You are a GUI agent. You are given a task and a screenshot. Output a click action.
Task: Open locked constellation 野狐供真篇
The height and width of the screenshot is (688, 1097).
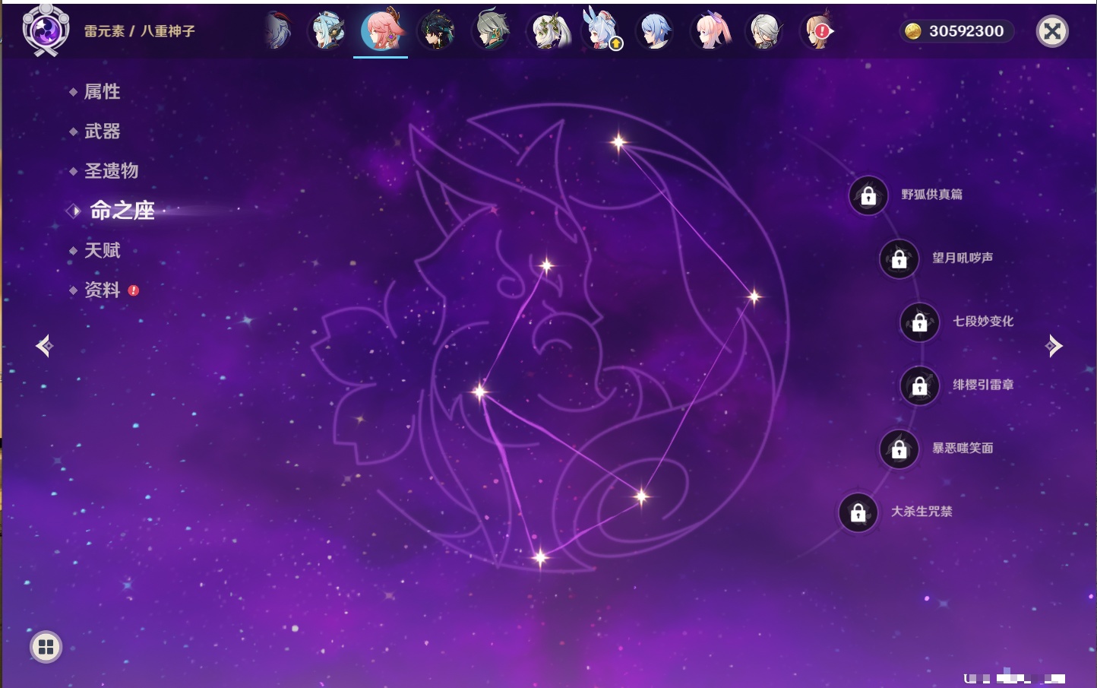868,196
